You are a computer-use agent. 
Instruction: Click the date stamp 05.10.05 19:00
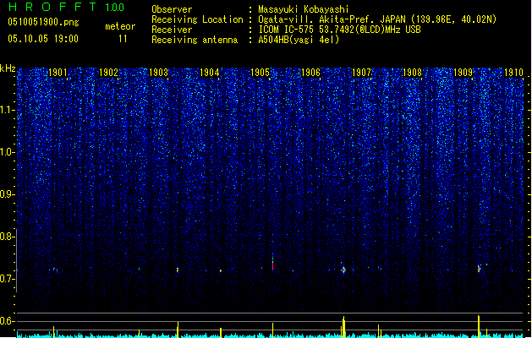[x=43, y=39]
